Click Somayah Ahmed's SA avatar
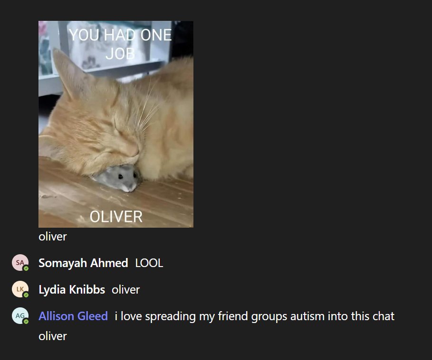Screen dimensions: 432x360 click(20, 262)
